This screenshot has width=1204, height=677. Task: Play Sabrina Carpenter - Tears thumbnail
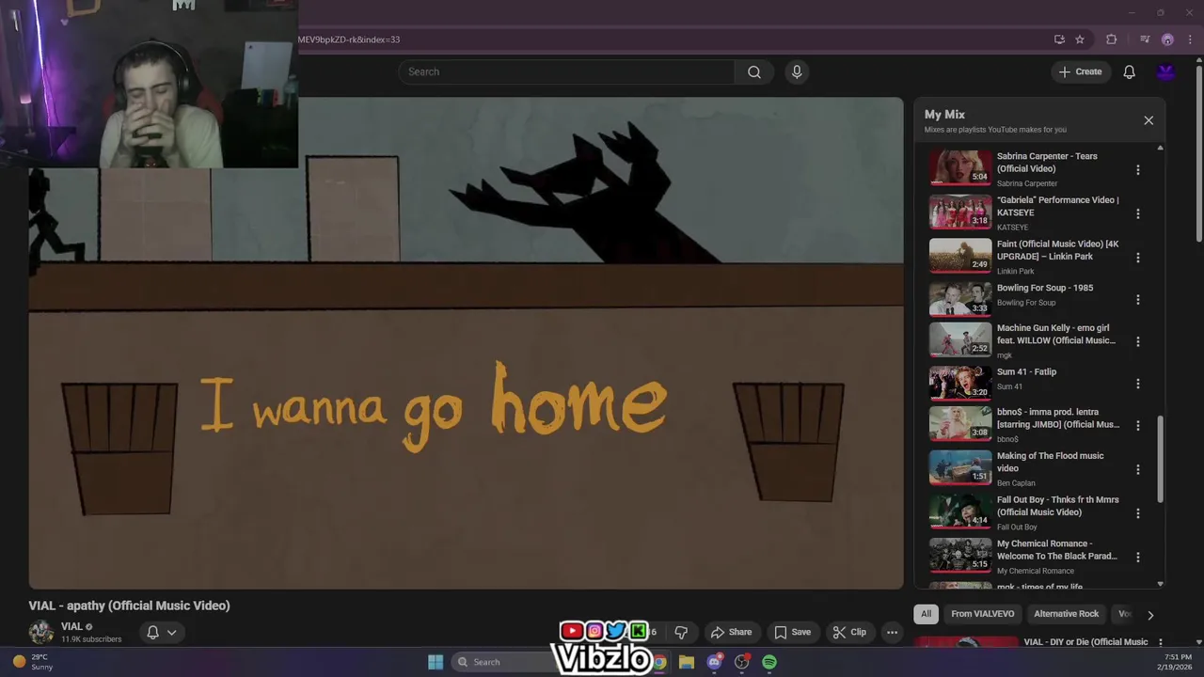point(959,167)
